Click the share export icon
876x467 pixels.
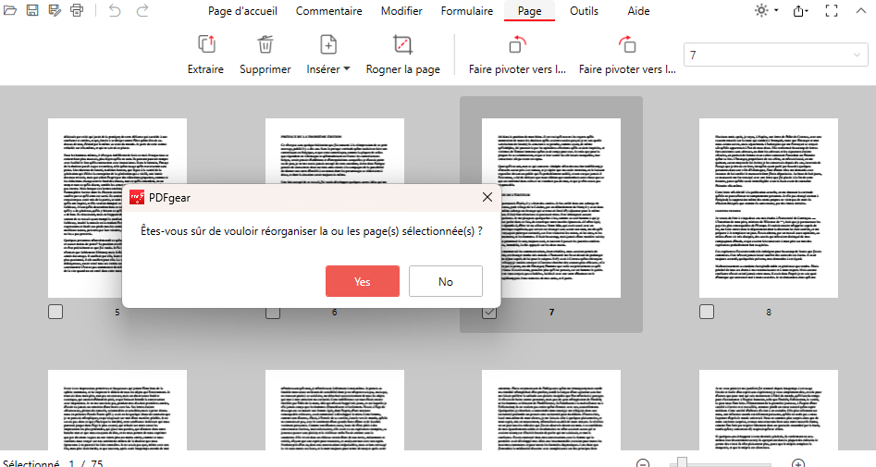click(799, 10)
